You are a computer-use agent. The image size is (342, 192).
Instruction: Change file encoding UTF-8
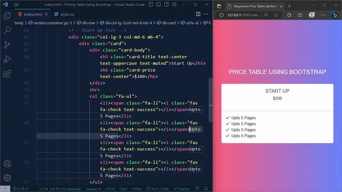coord(110,189)
